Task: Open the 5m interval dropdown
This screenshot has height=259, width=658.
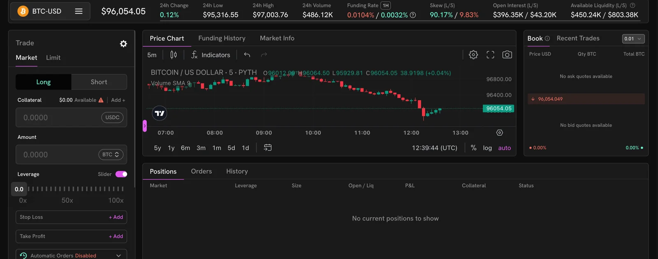Action: (x=152, y=55)
